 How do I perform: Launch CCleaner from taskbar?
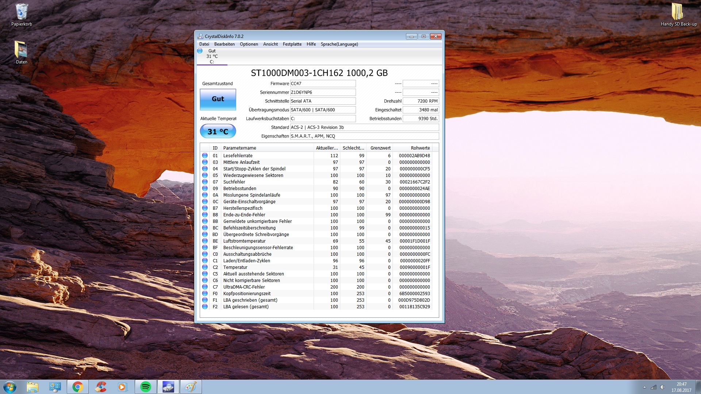100,387
